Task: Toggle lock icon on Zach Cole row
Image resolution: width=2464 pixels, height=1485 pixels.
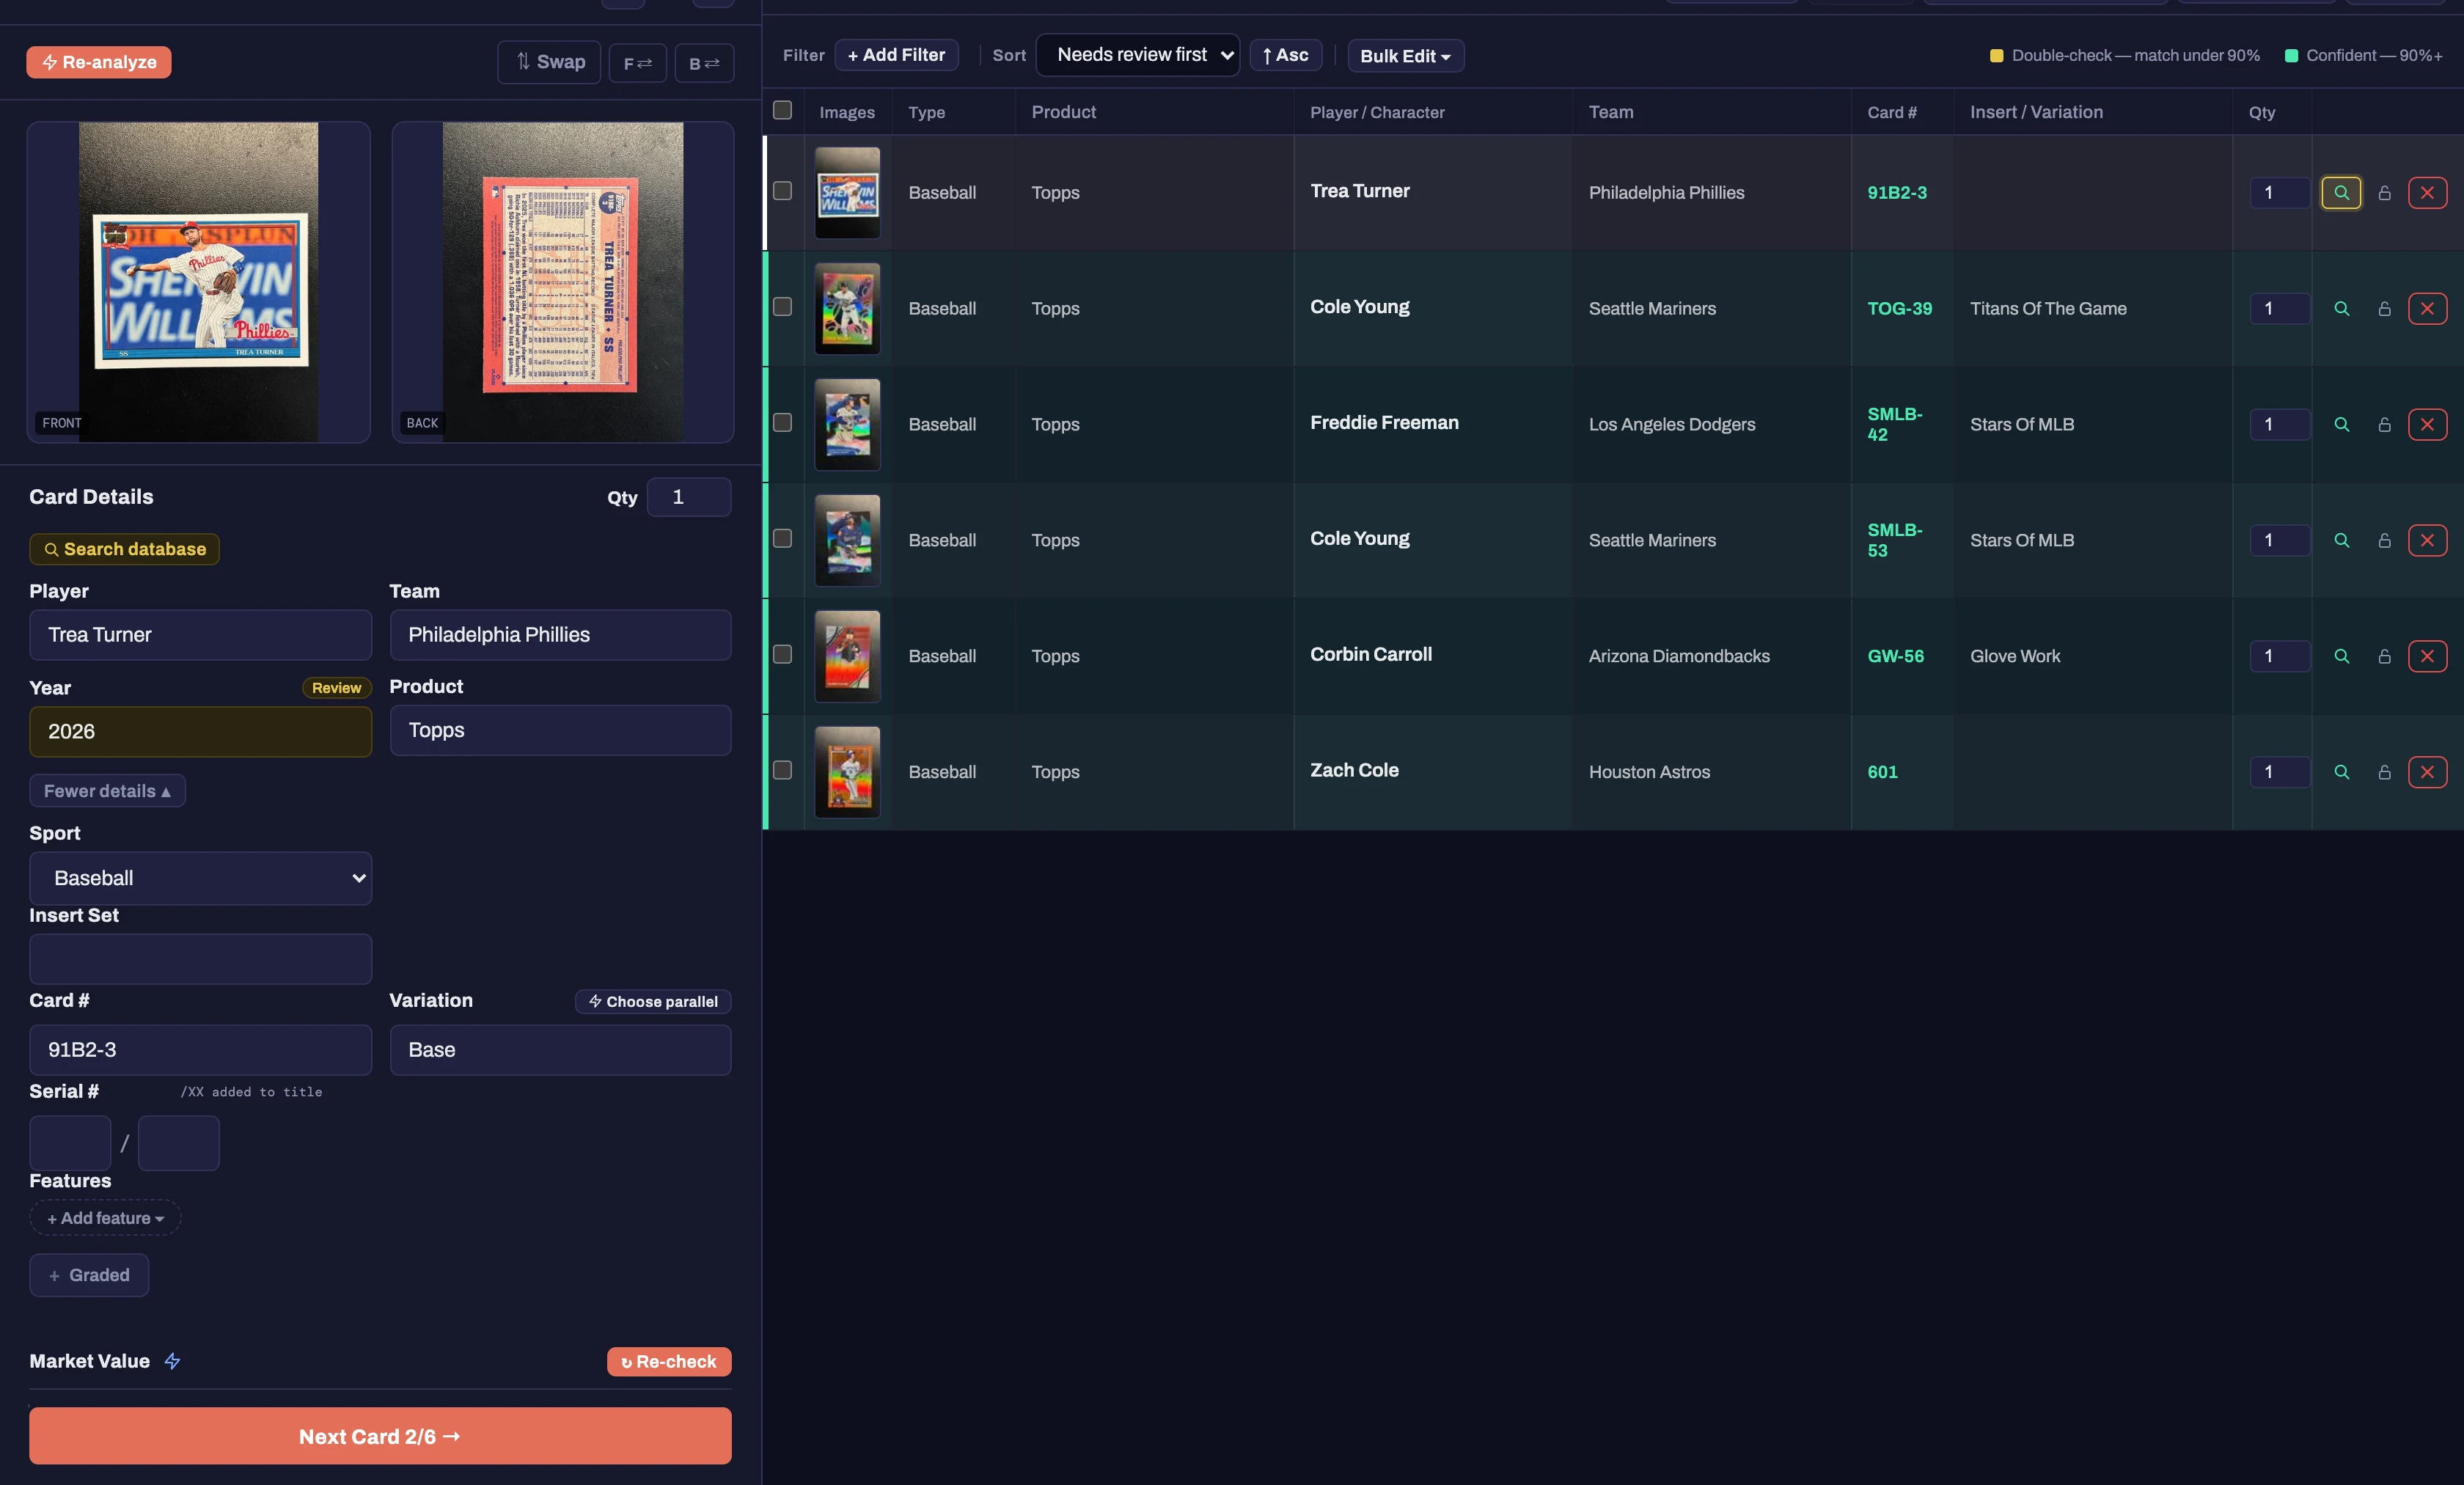Action: 2384,772
